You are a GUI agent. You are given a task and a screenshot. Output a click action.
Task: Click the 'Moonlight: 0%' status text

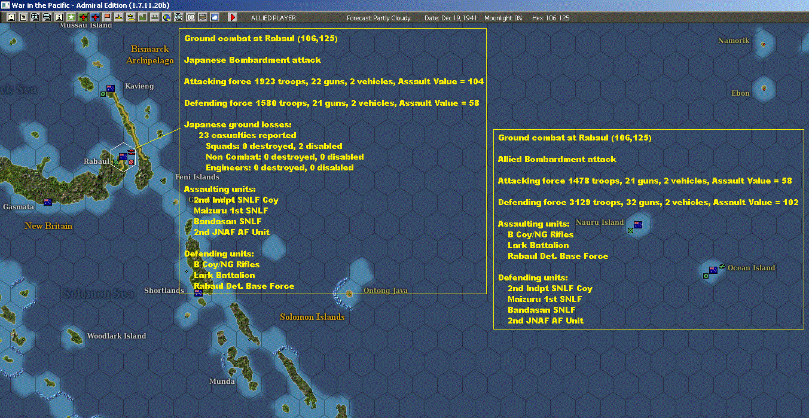click(503, 18)
